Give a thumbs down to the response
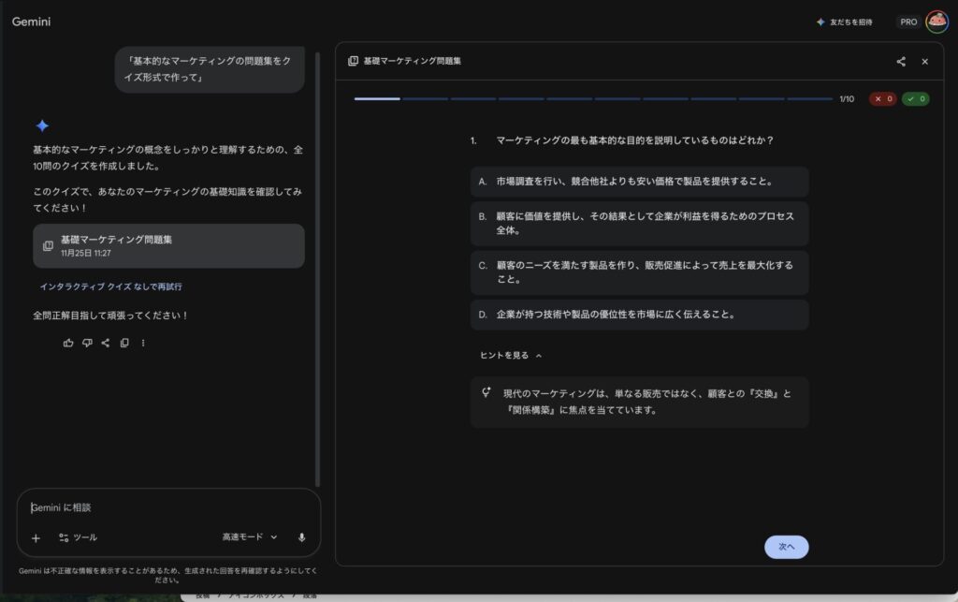The height and width of the screenshot is (602, 958). (x=86, y=343)
